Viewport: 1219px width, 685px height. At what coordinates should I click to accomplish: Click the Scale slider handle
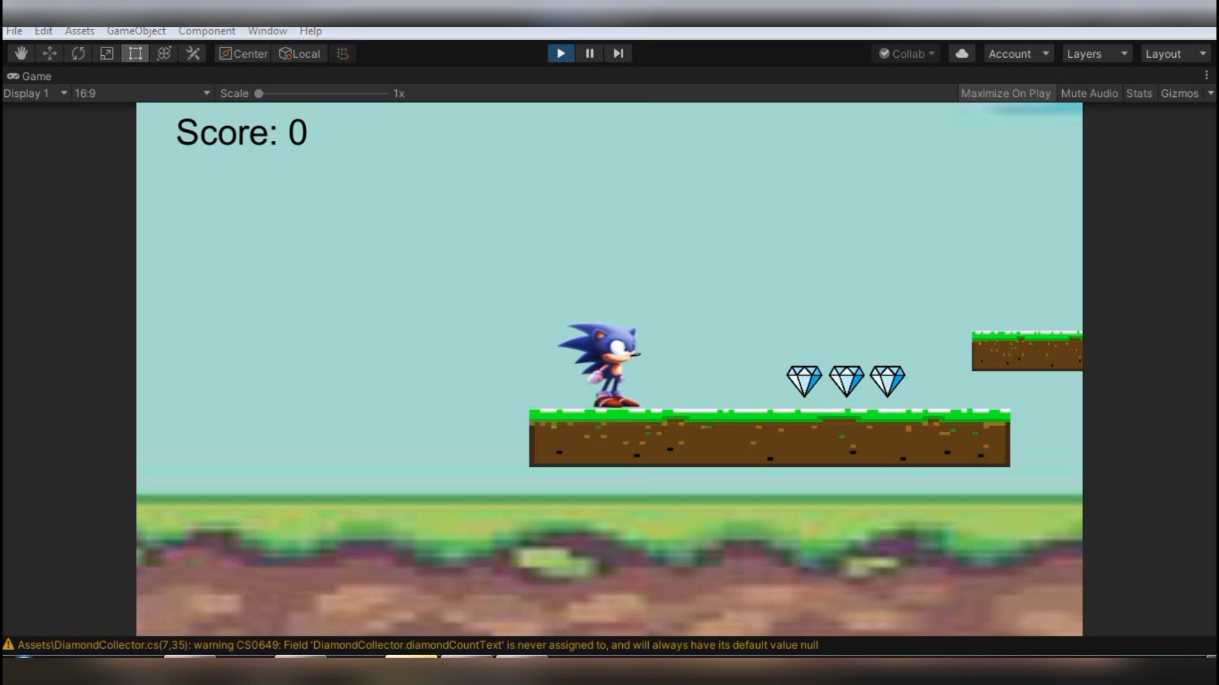(258, 93)
